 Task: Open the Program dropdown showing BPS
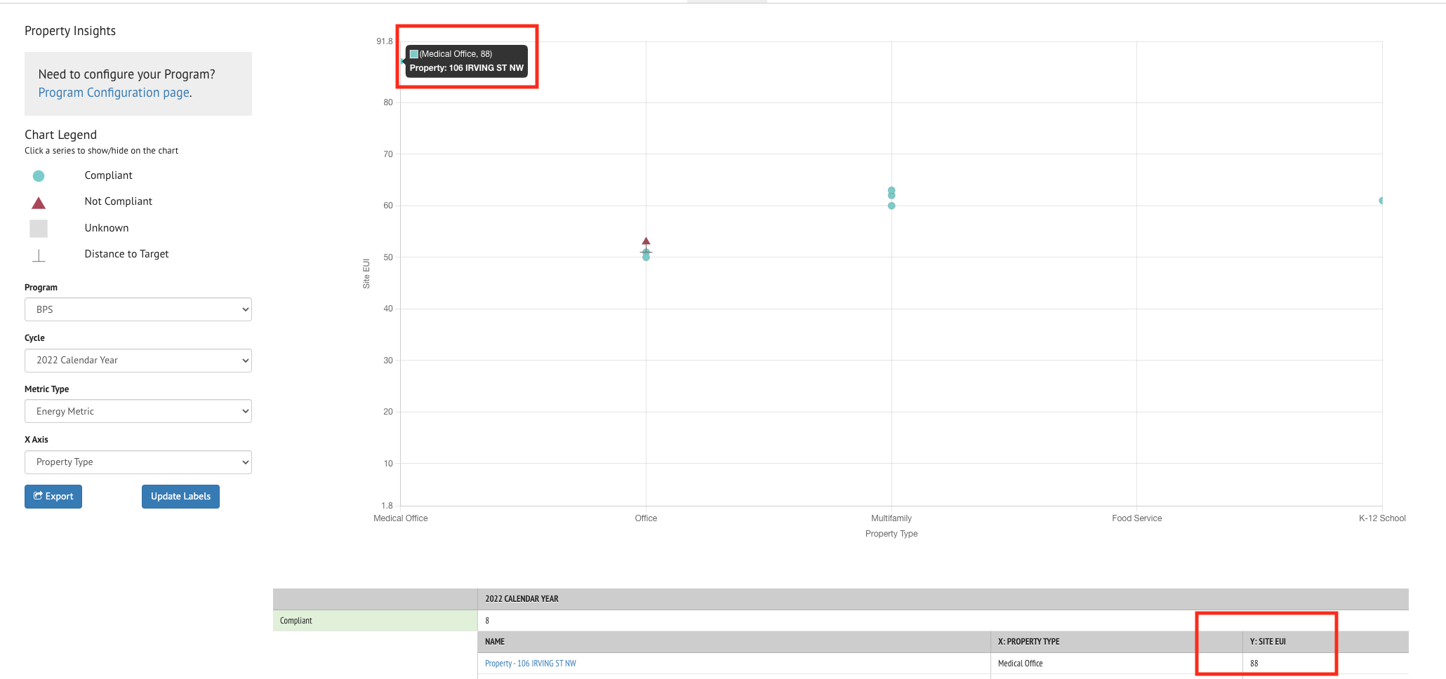point(138,309)
